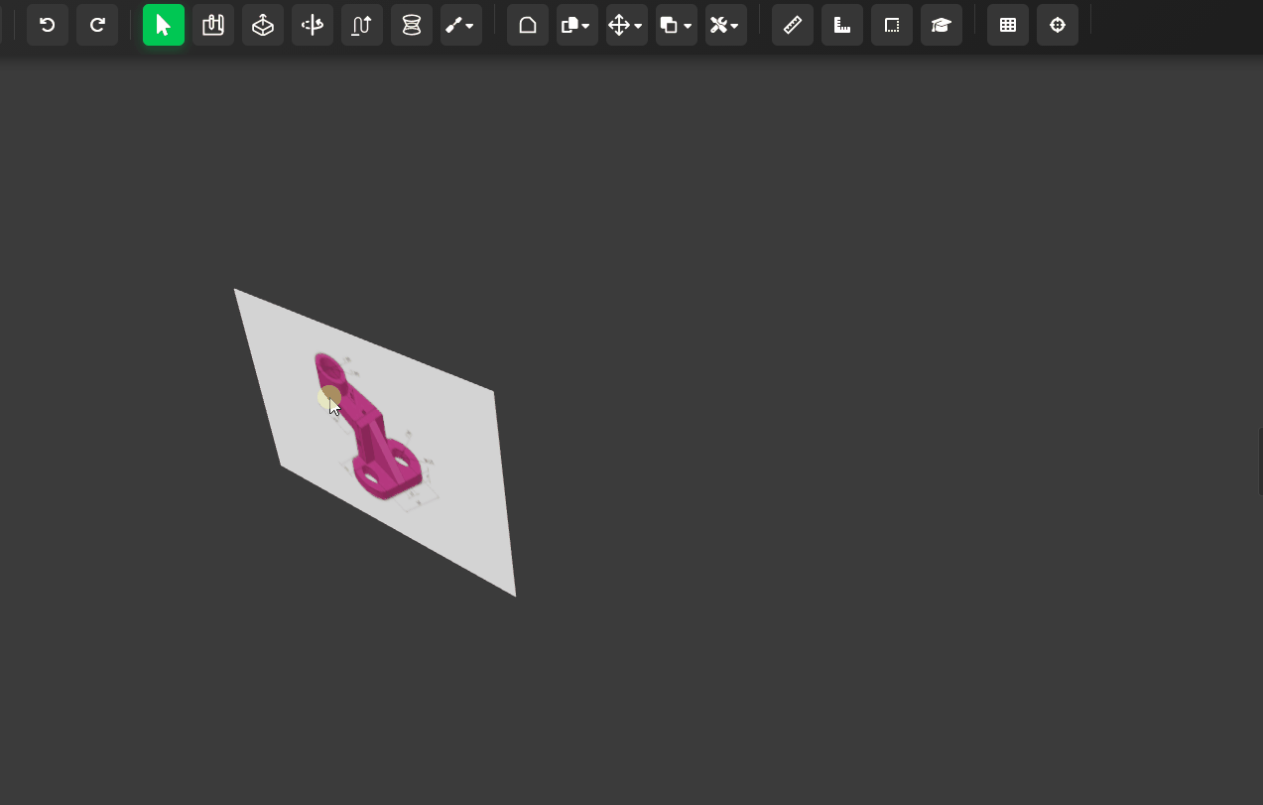The image size is (1263, 805).
Task: Select the Loft tool icon
Action: 412,25
